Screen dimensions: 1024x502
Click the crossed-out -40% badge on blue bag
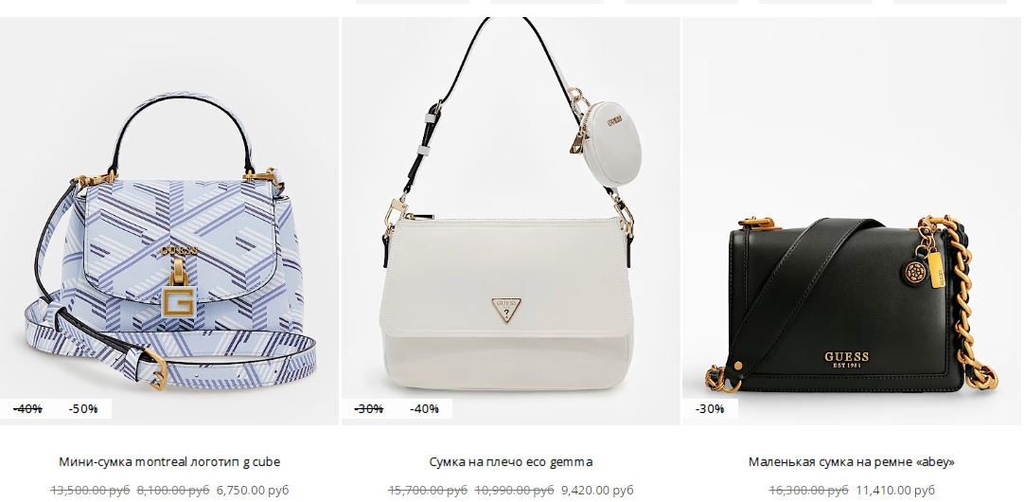[x=28, y=408]
